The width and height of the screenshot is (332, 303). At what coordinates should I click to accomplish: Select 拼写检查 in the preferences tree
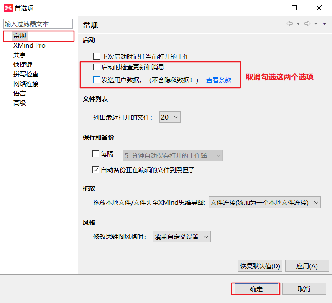click(26, 74)
